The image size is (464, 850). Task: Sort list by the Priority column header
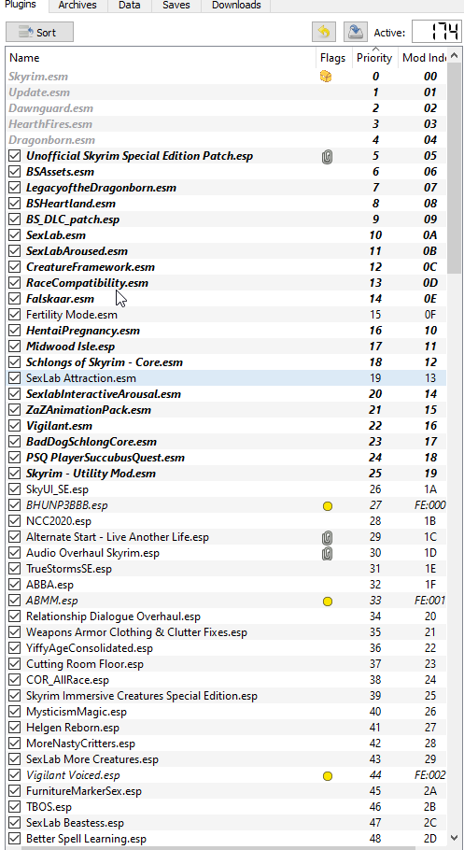pyautogui.click(x=374, y=58)
